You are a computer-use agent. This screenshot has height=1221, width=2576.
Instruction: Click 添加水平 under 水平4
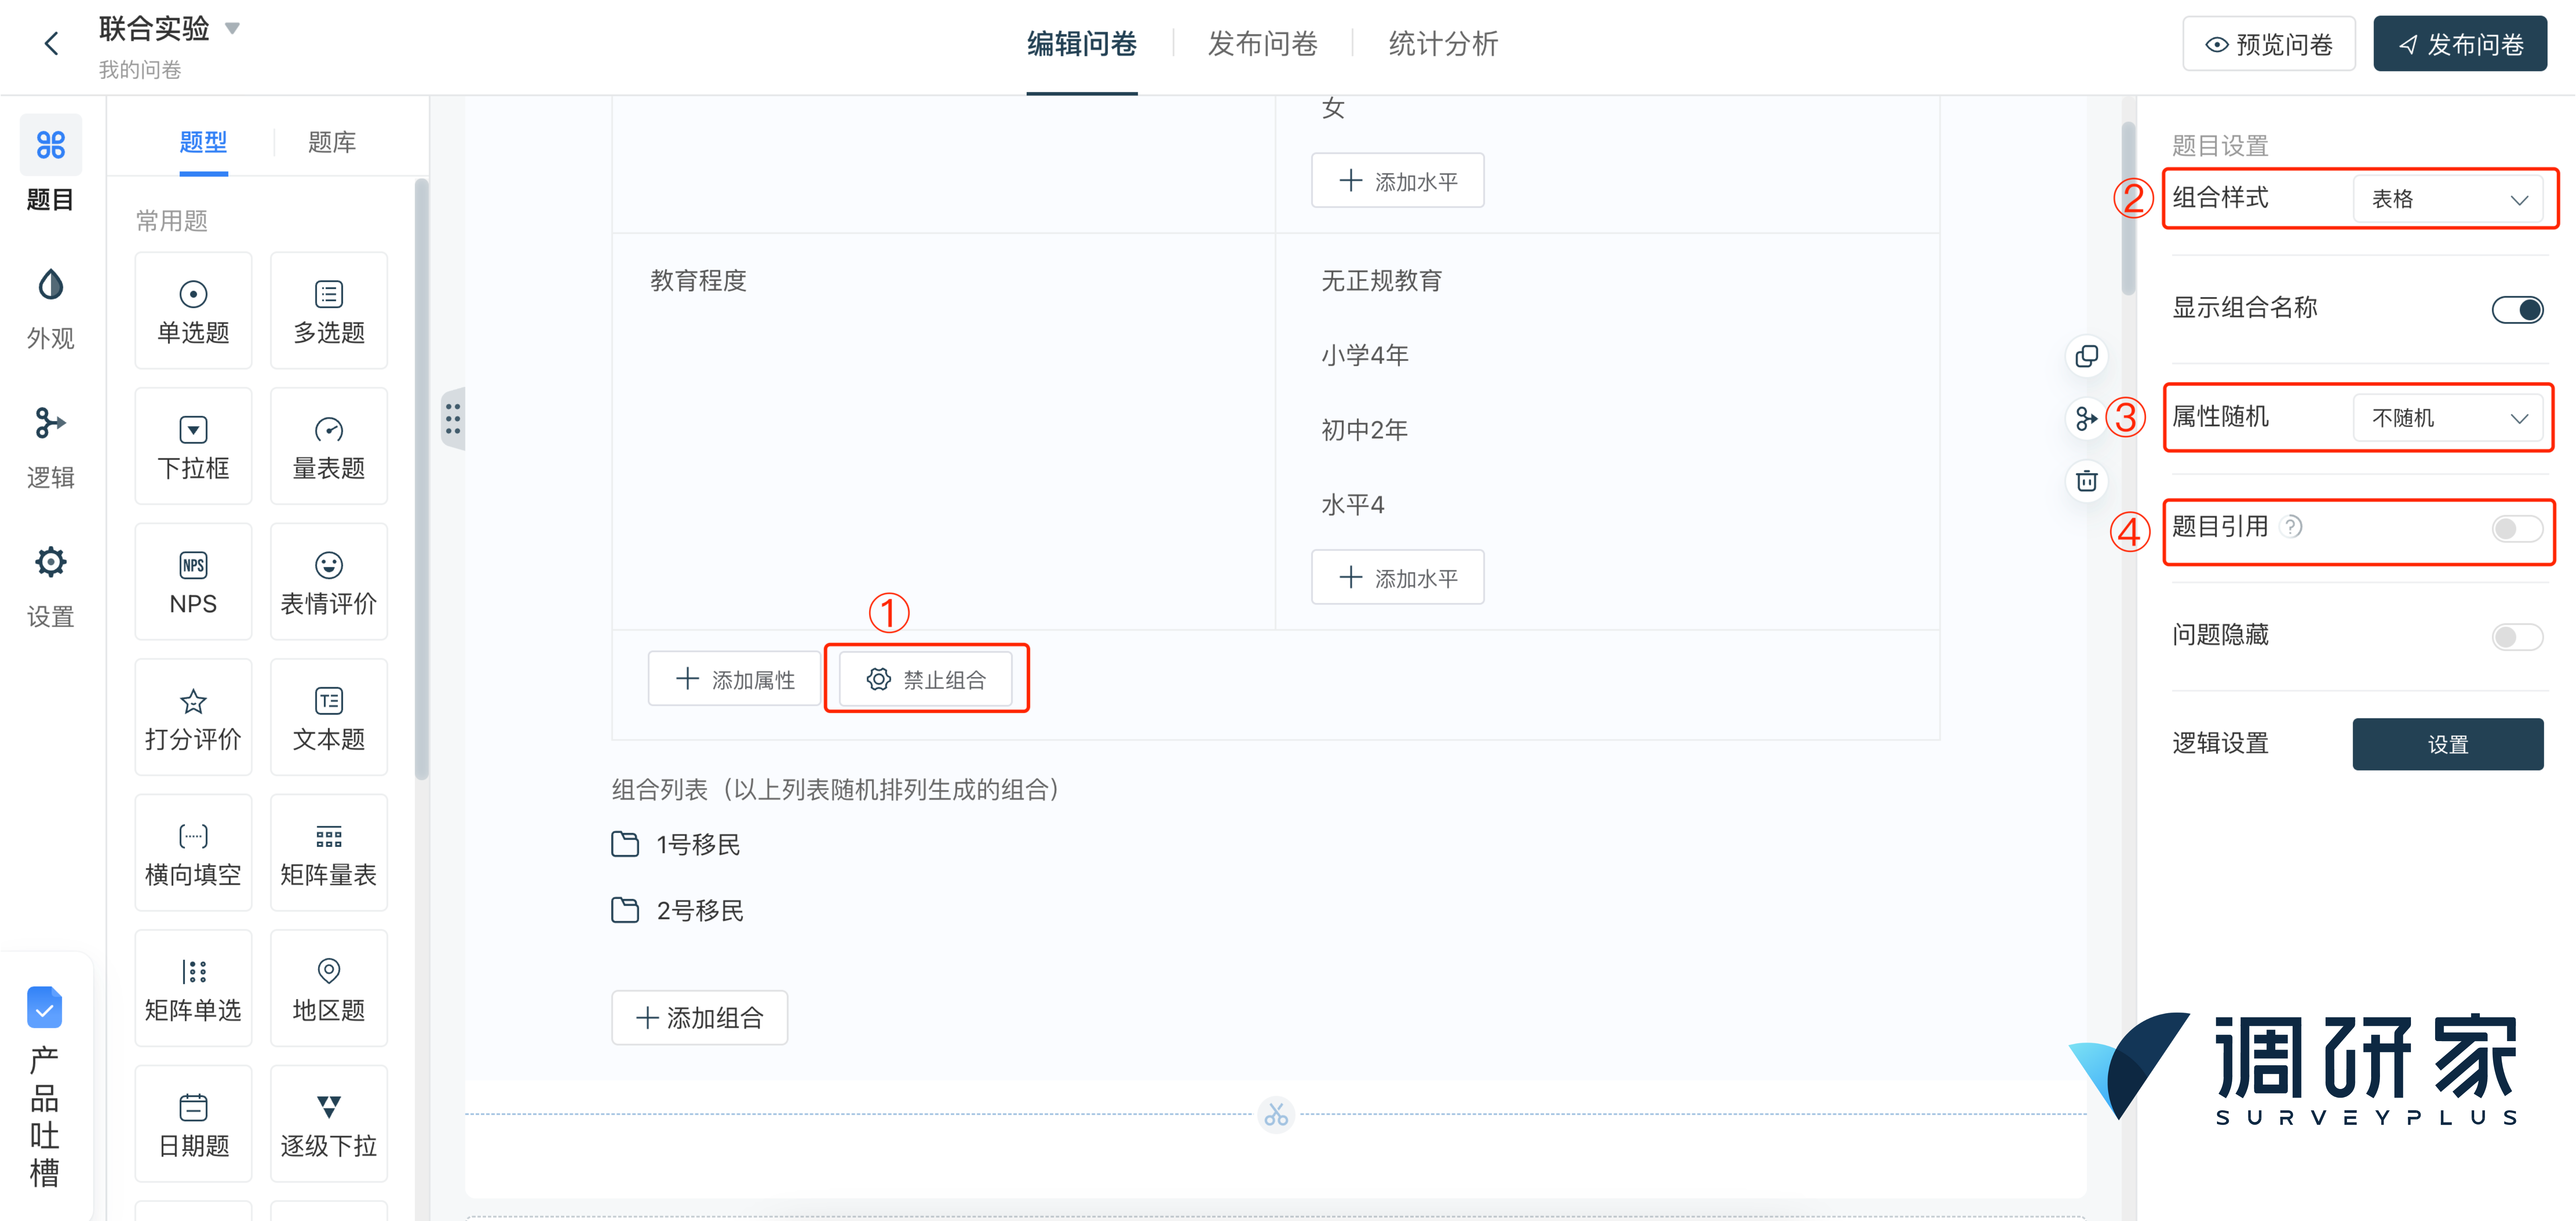click(x=1397, y=577)
